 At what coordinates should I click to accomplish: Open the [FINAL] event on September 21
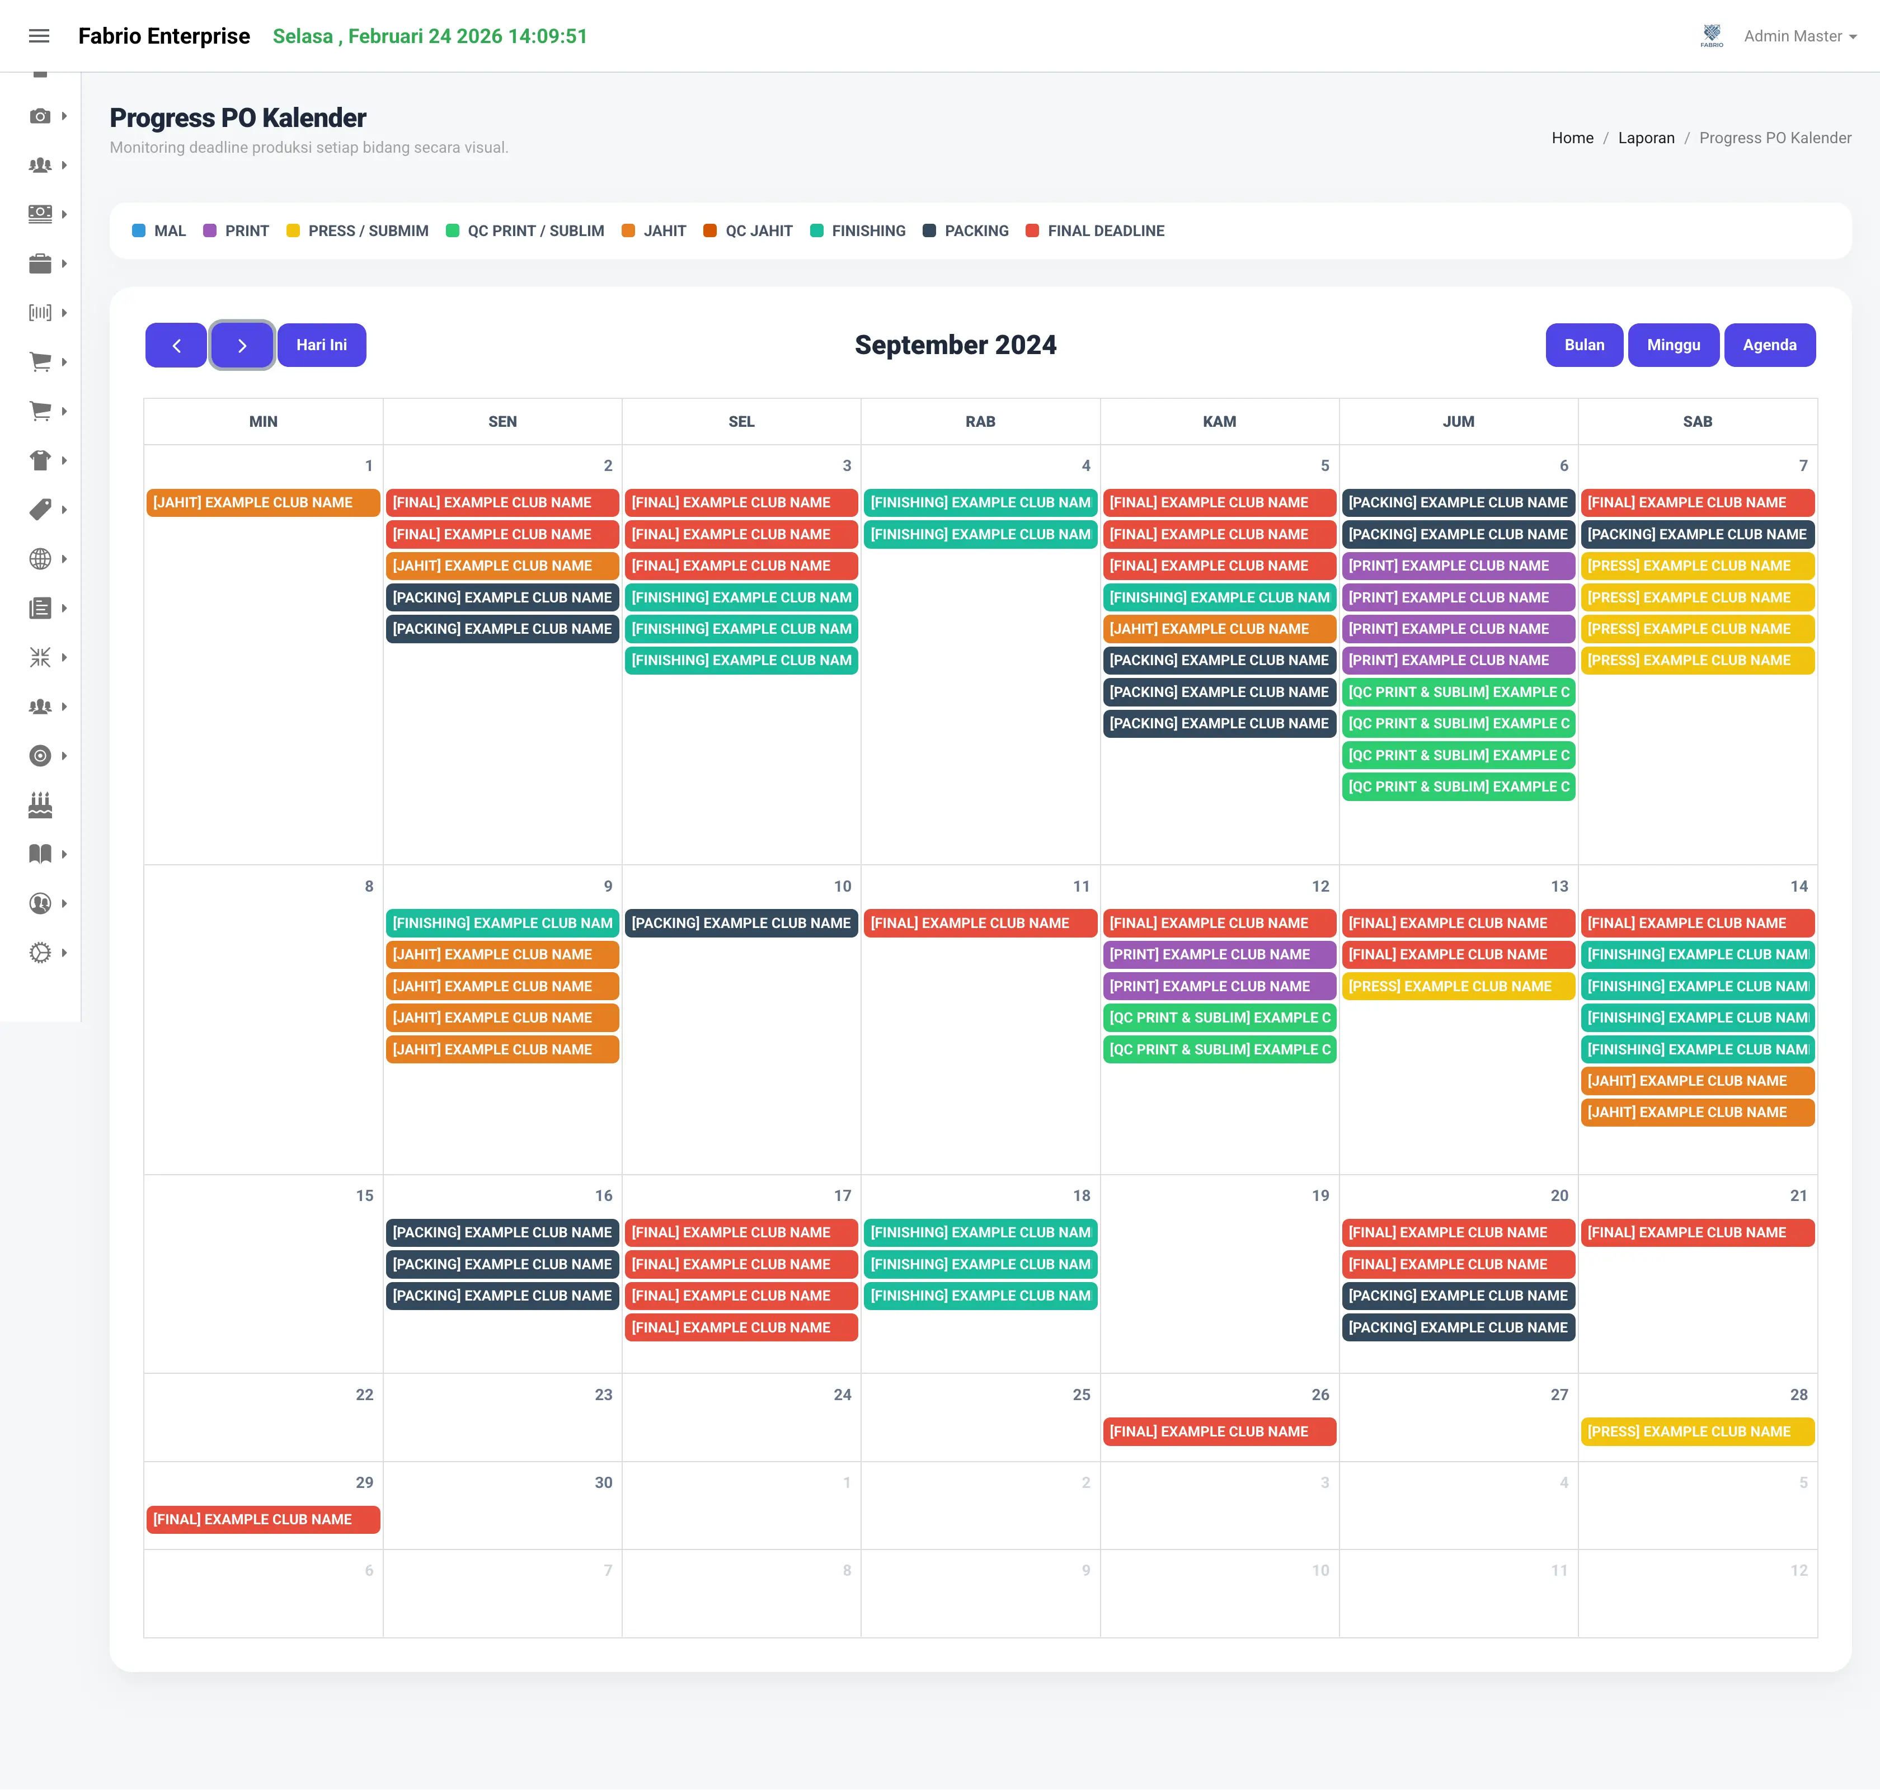pos(1698,1233)
